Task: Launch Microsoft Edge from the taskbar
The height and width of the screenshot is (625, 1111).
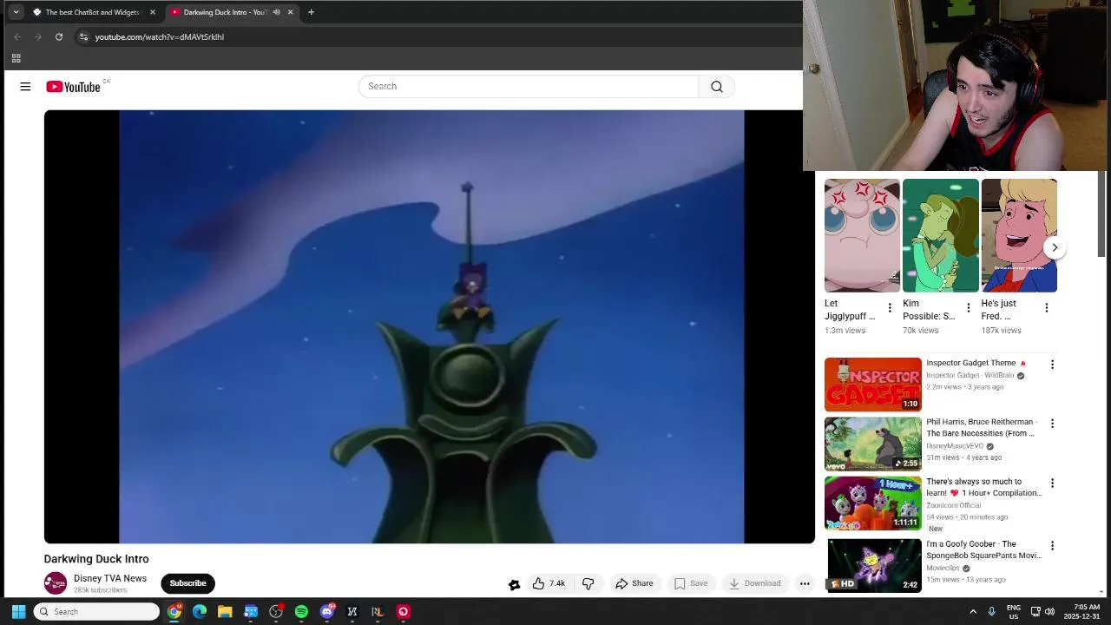Action: pyautogui.click(x=200, y=612)
